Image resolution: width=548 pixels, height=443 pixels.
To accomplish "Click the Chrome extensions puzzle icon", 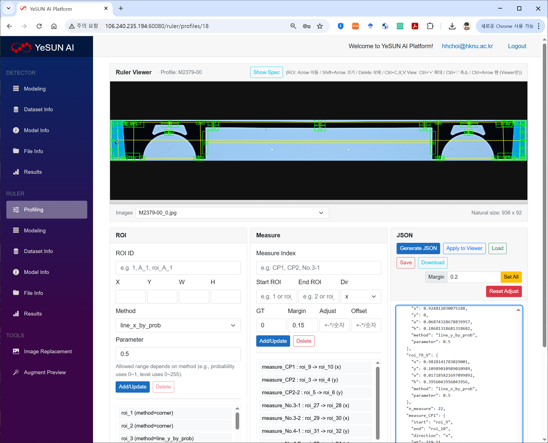I will (x=430, y=26).
